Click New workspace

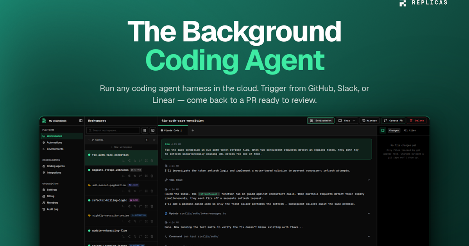click(121, 147)
